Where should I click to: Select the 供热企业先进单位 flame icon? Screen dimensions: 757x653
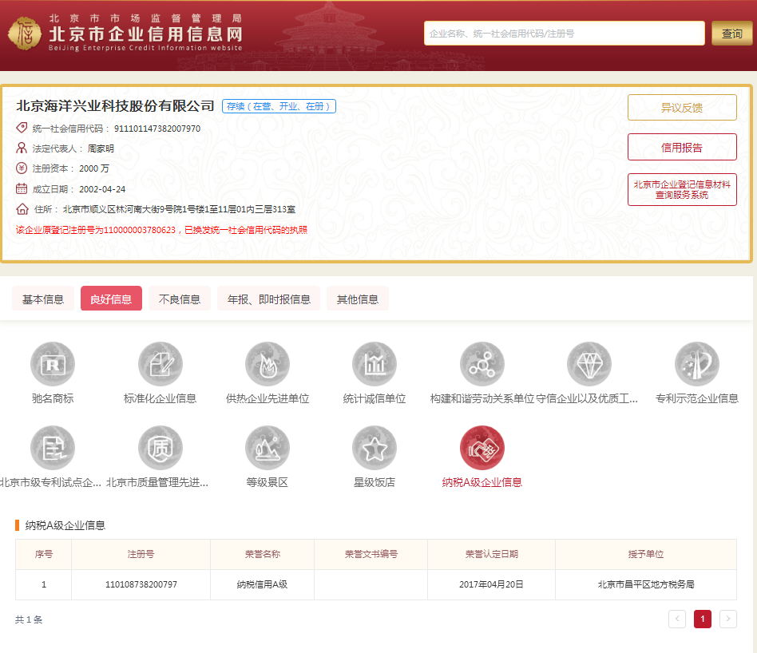[268, 364]
